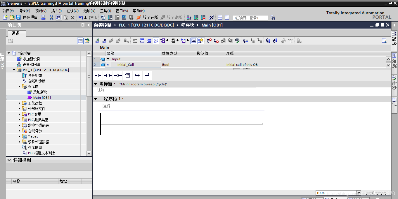Click the copy icon in the main toolbar
398x199 pixels.
pos(58,17)
